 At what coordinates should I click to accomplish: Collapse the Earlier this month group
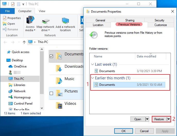92,78
